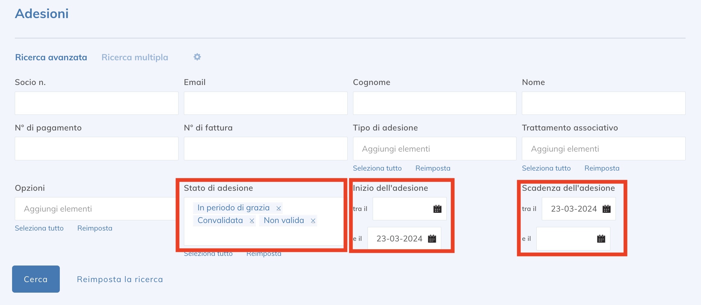The height and width of the screenshot is (305, 701).
Task: Open the Trattamento associativo dropdown
Action: click(x=603, y=149)
